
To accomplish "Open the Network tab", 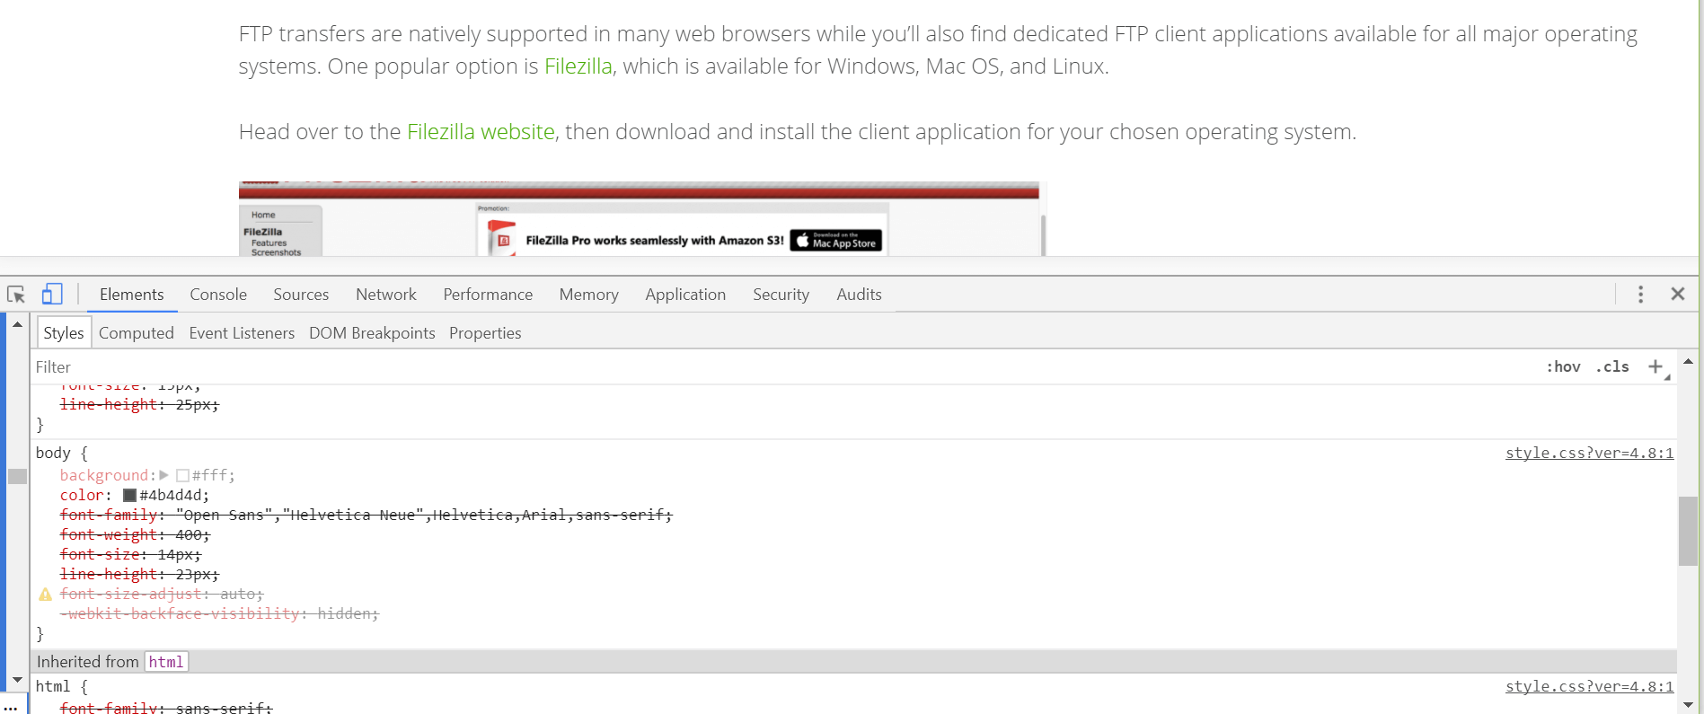I will pos(386,295).
